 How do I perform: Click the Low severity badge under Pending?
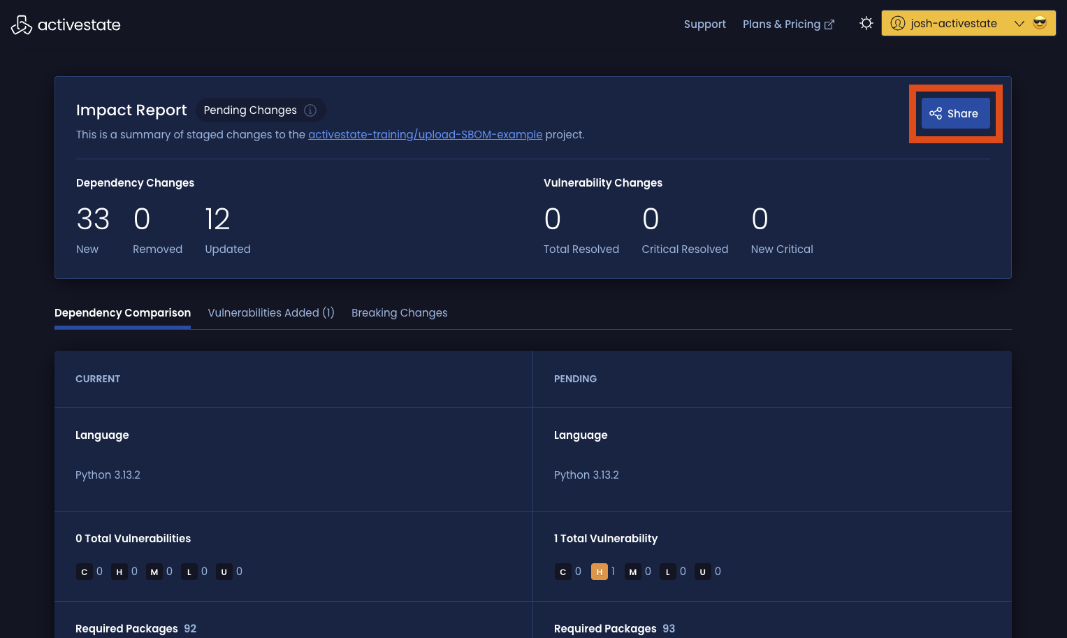click(x=667, y=572)
